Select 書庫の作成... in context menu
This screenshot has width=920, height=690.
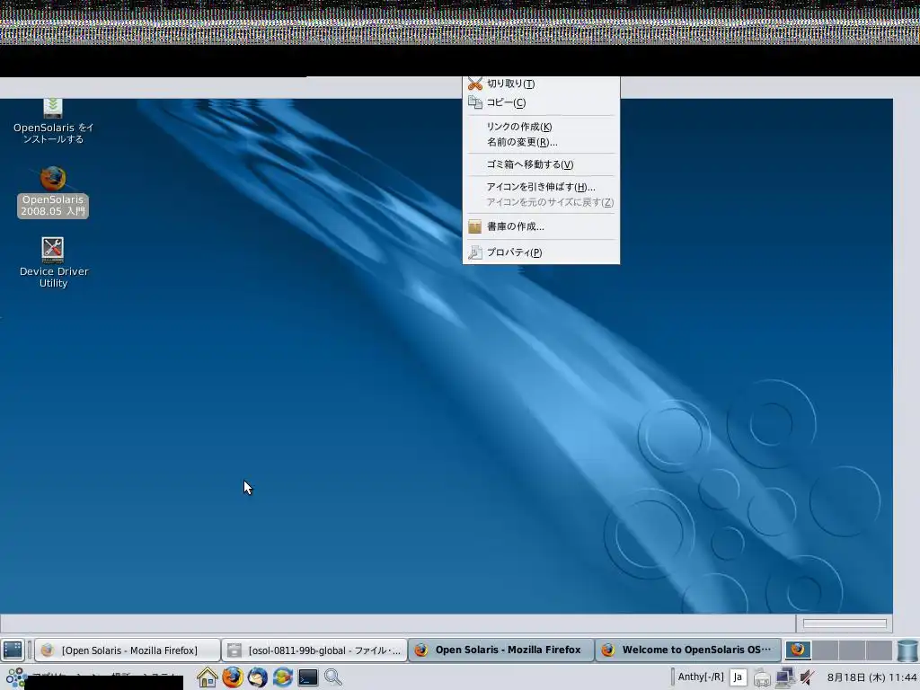click(541, 226)
